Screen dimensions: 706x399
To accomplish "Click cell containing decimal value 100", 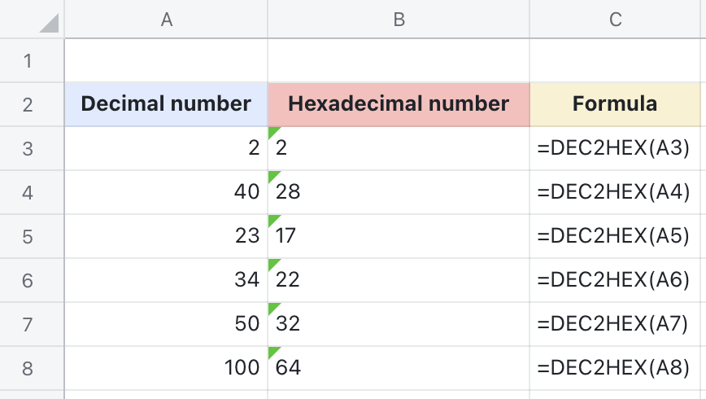I will (x=167, y=368).
